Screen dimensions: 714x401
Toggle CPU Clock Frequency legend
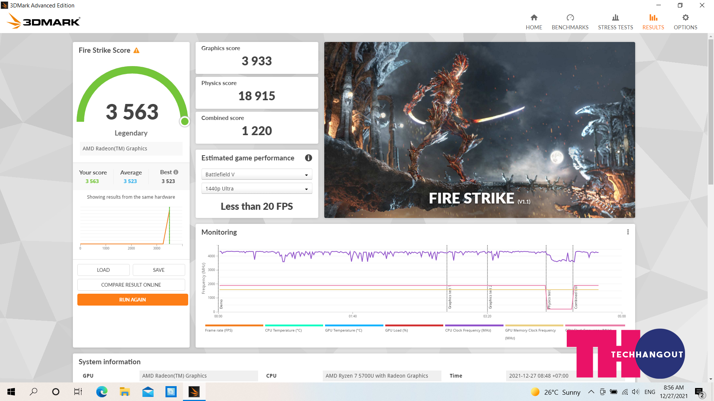474,328
